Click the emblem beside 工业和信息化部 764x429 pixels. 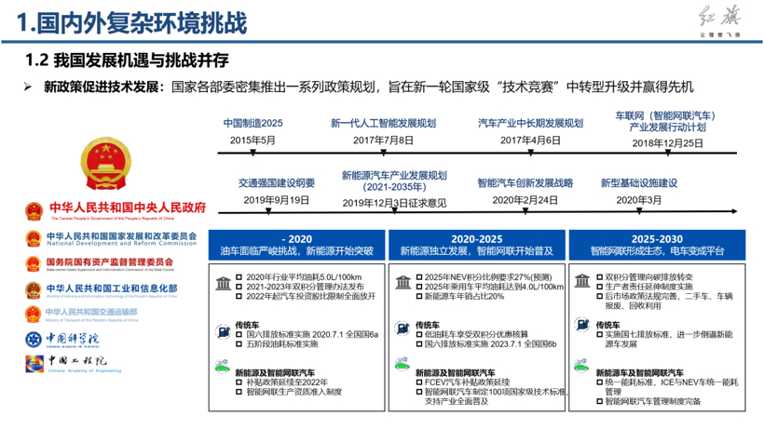coord(34,290)
